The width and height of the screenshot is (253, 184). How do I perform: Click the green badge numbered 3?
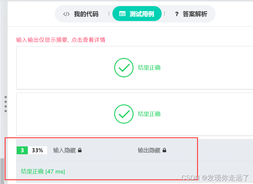click(x=22, y=150)
